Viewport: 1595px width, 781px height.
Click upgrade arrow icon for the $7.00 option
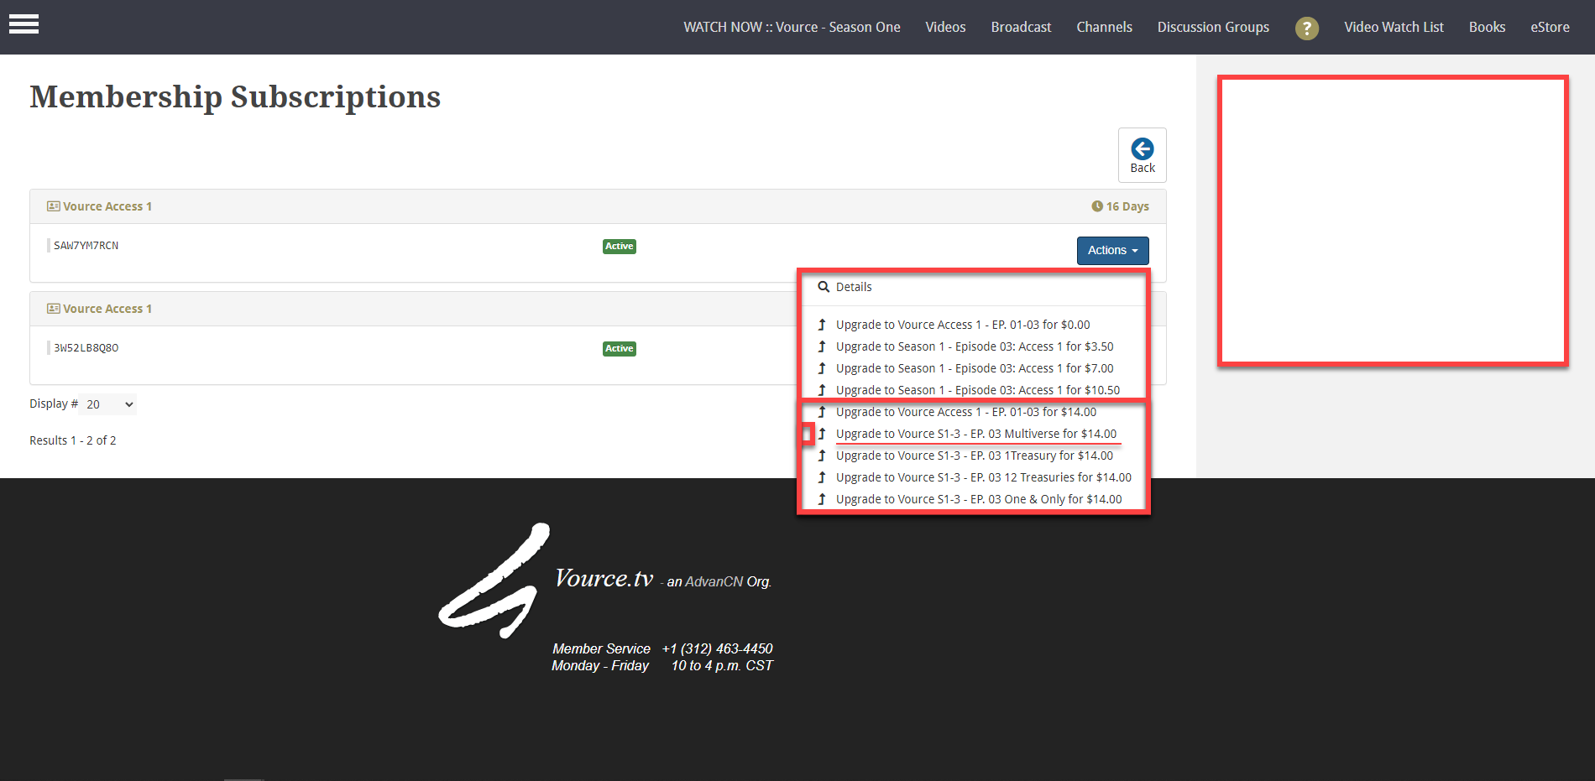pos(822,368)
